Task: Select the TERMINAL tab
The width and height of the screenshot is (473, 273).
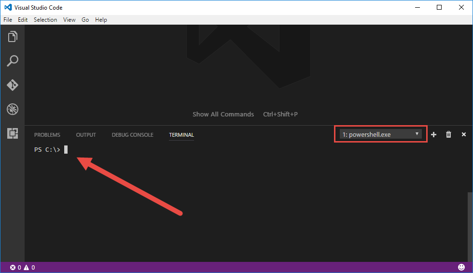Action: 181,135
